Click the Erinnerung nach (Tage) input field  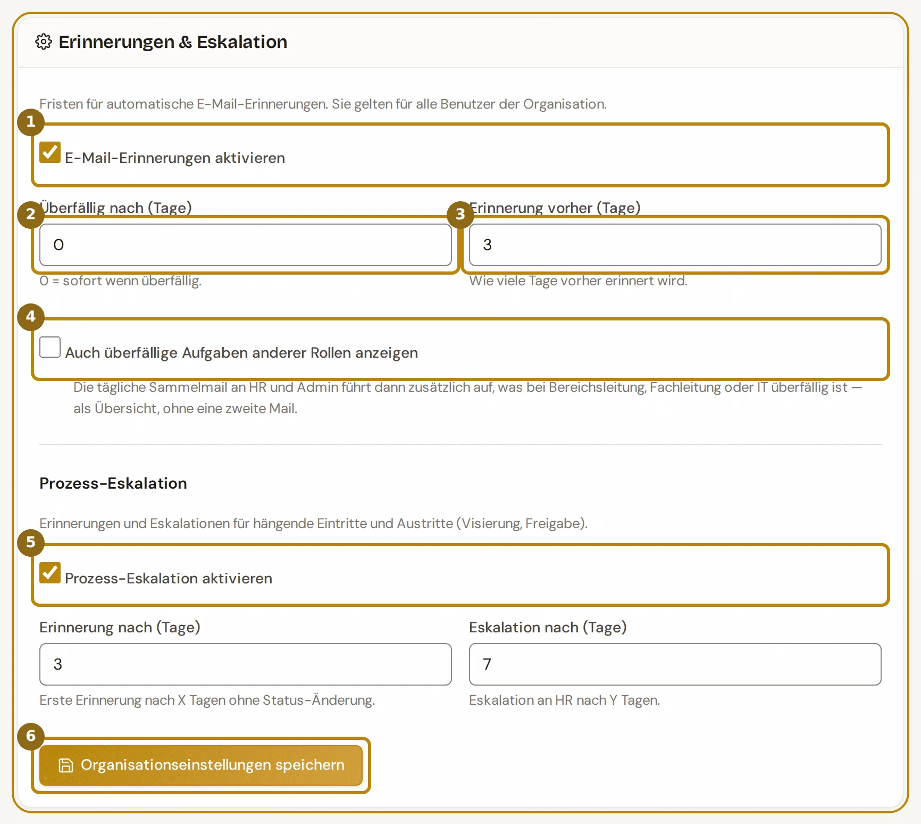246,664
